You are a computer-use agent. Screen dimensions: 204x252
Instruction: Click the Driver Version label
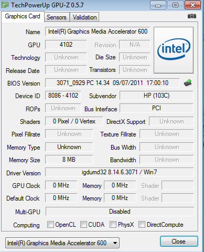(x=24, y=173)
